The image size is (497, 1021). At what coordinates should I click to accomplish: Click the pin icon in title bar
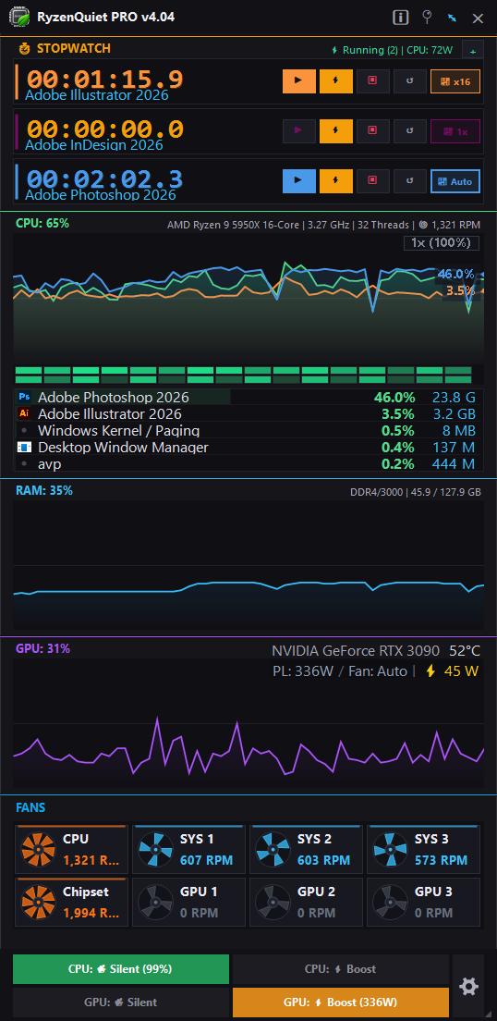tap(427, 18)
